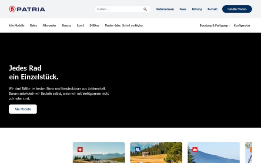
Task: Click the paragraph starting Wir sind Tüftler
Action: [x=59, y=93]
